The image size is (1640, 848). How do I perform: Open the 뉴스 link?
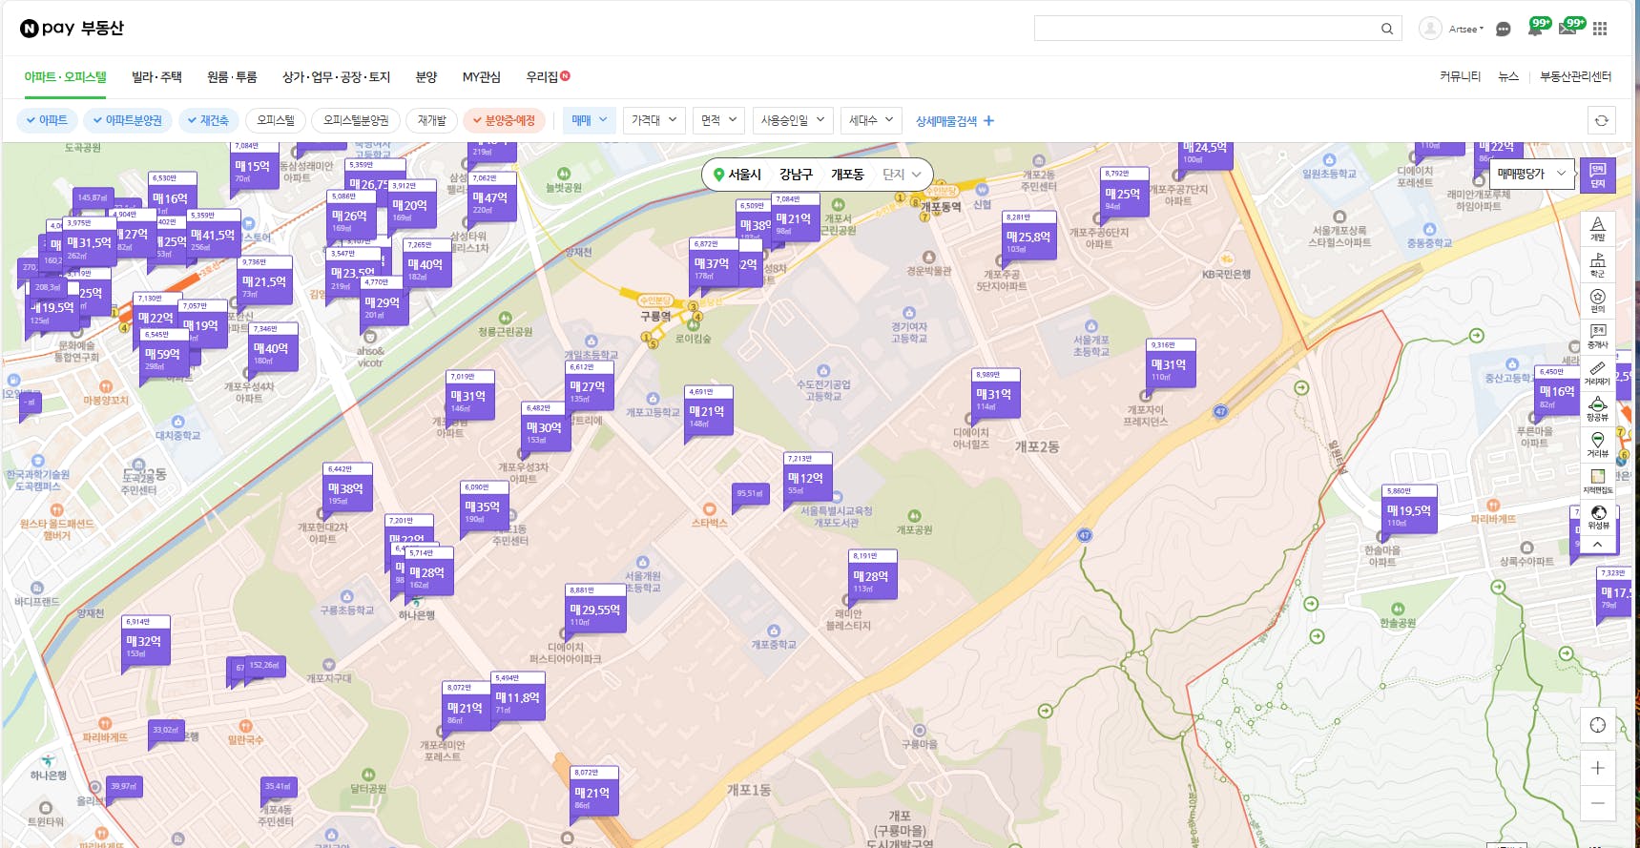coord(1508,76)
